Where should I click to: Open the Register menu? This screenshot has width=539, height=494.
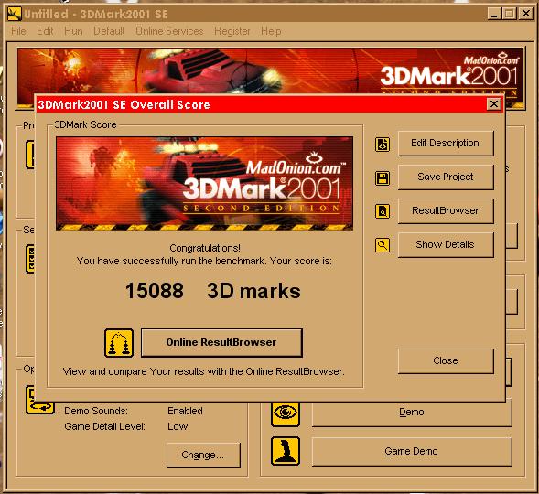(x=232, y=31)
